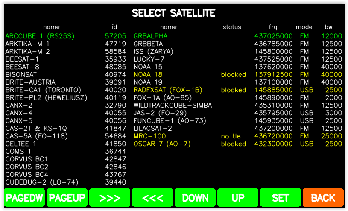Select the LILACSAT-2 row
The height and width of the screenshot is (211, 348).
tap(238, 129)
